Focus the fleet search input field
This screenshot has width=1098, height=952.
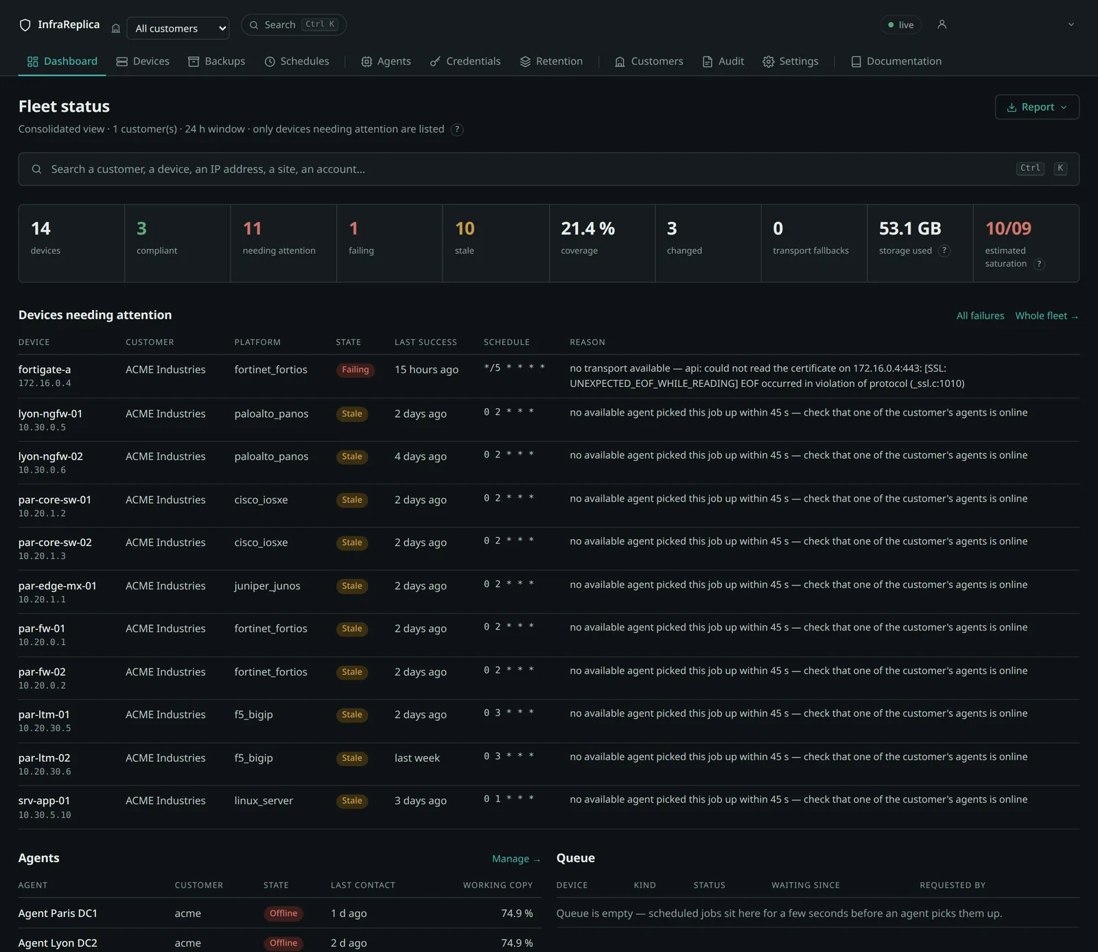[548, 169]
